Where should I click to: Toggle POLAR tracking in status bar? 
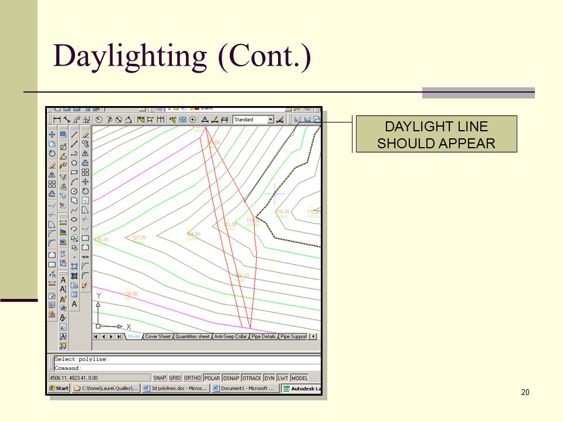212,378
